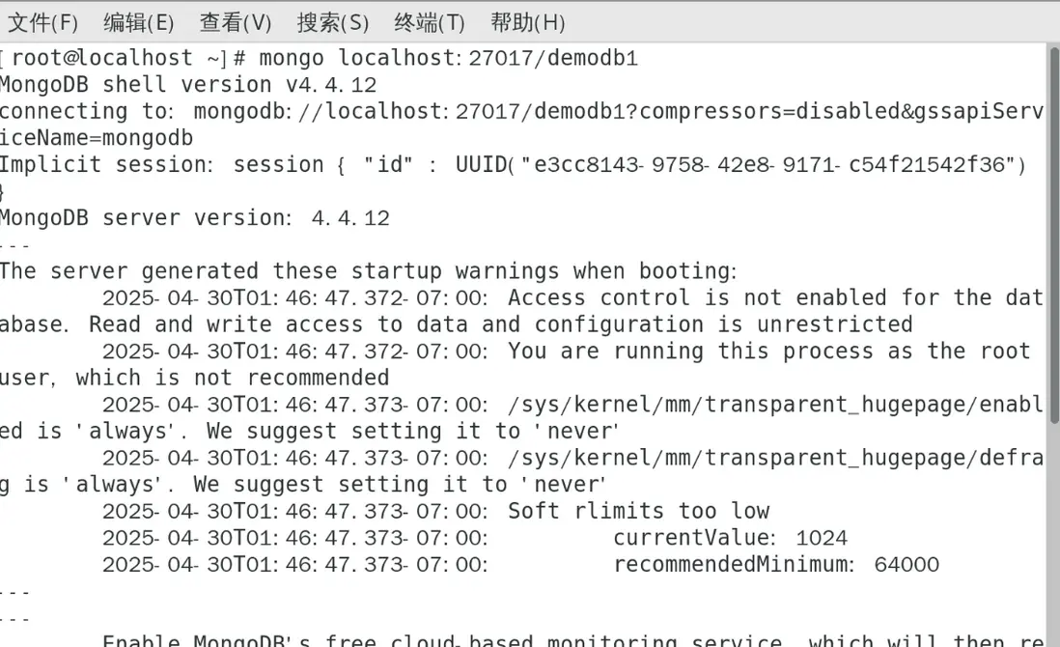Open the 终端(T) menu
Viewport: 1060px width, 647px height.
coord(430,22)
